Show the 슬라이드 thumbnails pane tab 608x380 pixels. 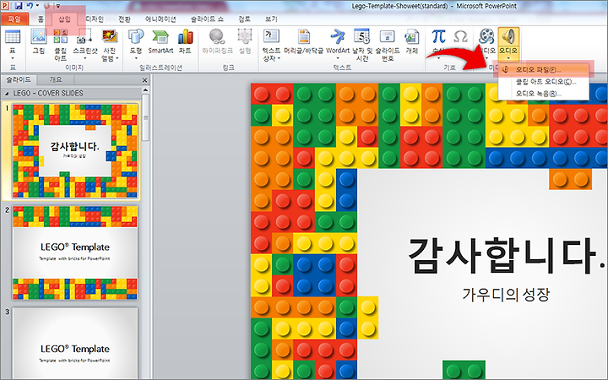[19, 79]
